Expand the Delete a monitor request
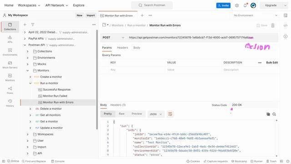The height and width of the screenshot is (164, 291). coord(30,109)
